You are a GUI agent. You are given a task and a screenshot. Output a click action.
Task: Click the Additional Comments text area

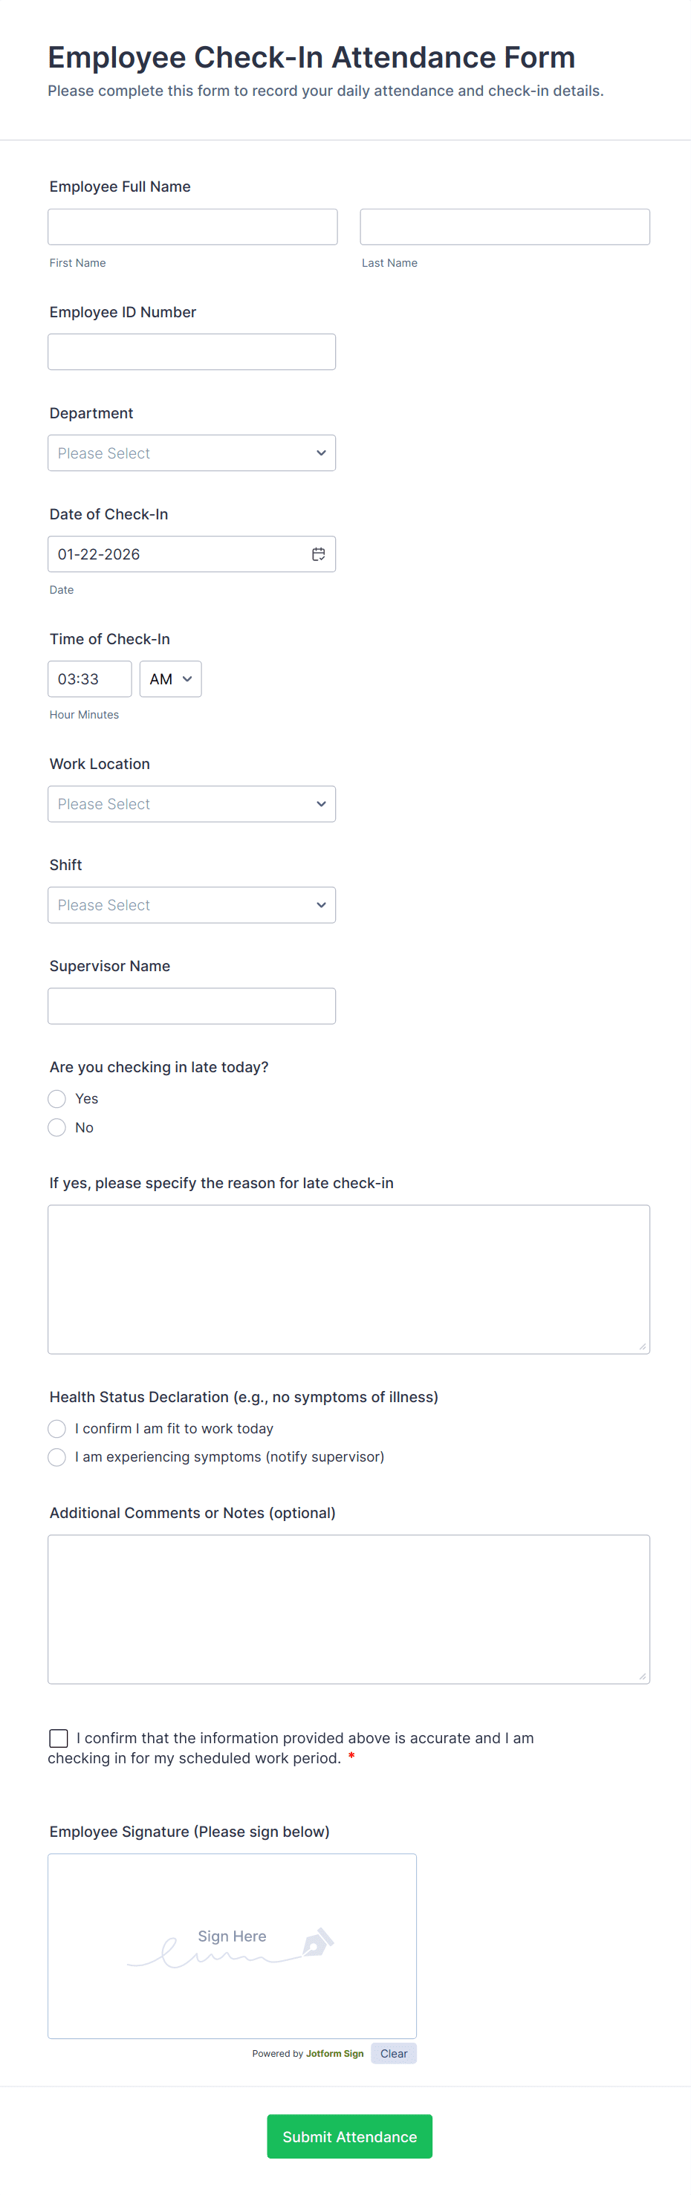(348, 1609)
